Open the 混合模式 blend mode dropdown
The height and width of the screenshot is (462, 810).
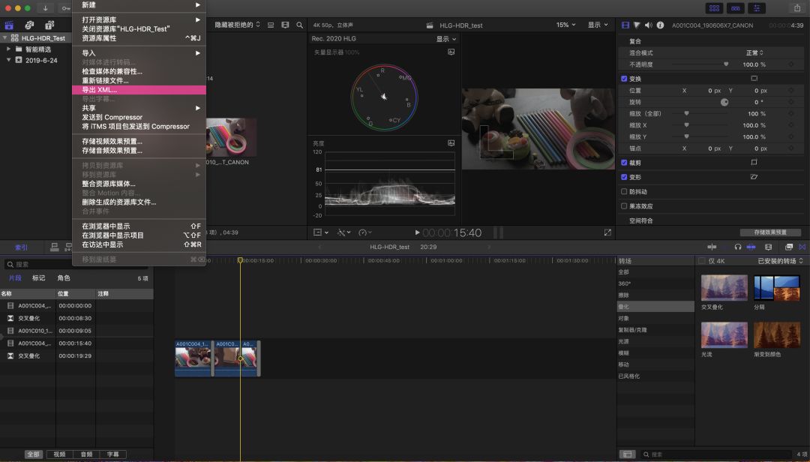[x=754, y=53]
